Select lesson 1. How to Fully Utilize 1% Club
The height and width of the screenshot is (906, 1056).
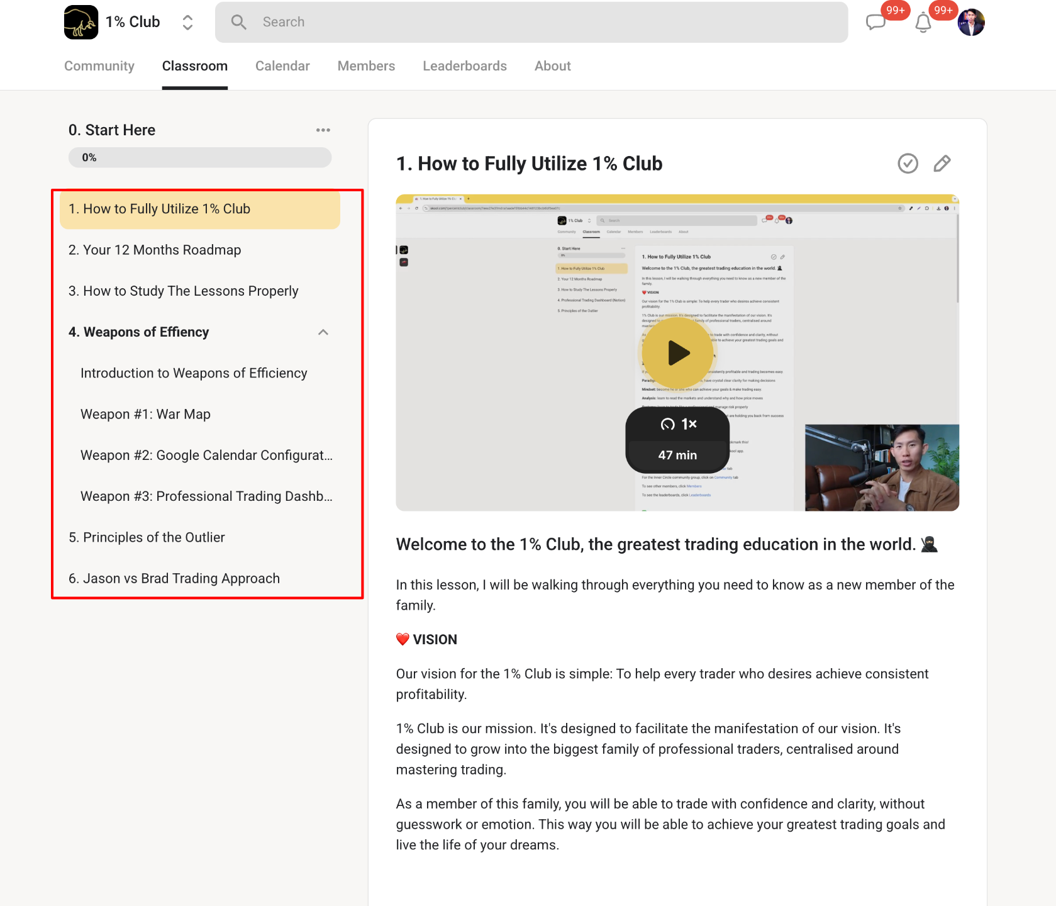tap(200, 209)
